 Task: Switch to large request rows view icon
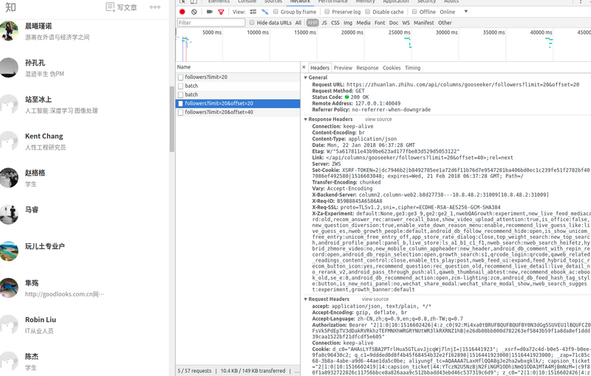(x=253, y=12)
